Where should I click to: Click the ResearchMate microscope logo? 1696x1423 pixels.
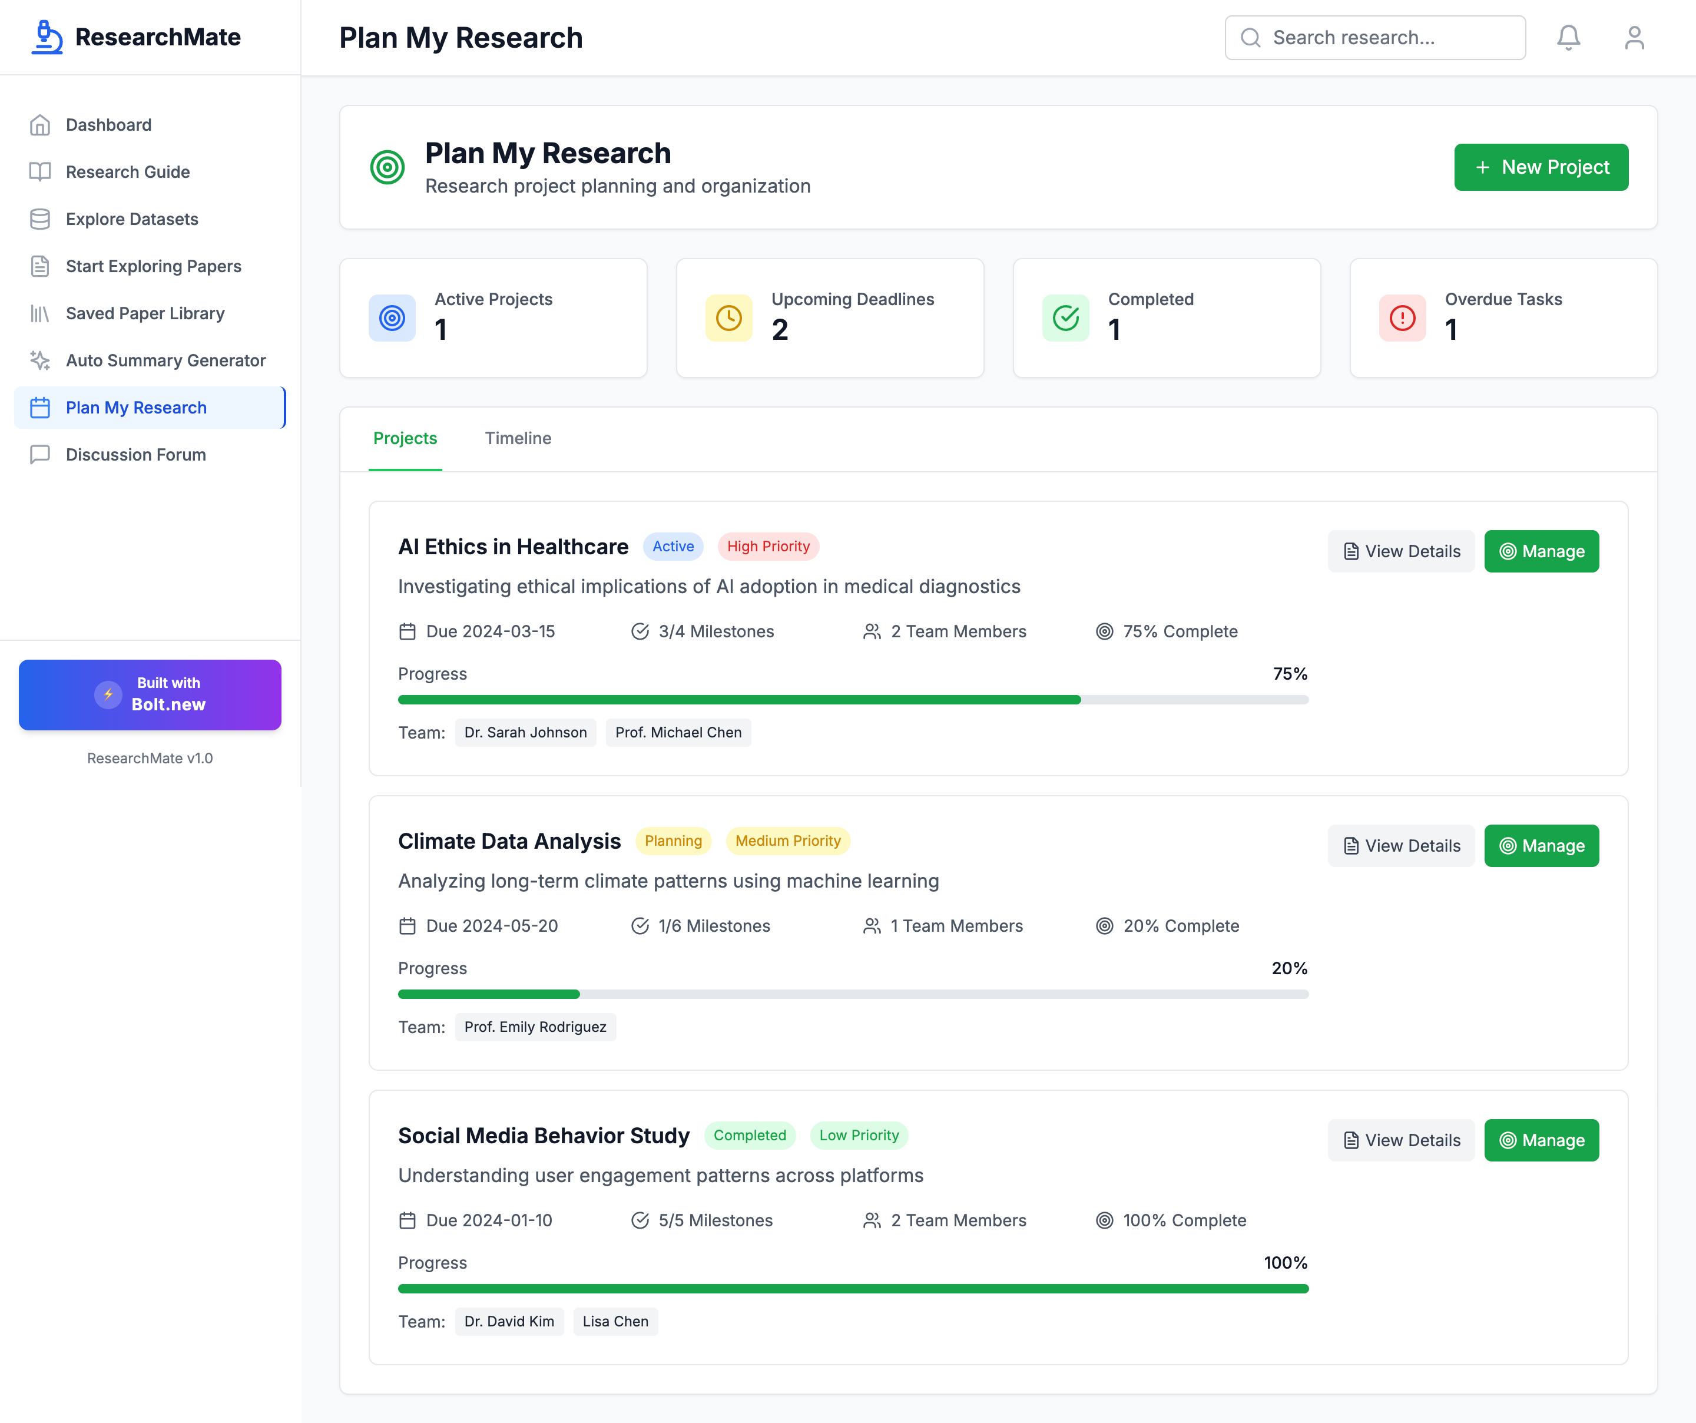(47, 37)
